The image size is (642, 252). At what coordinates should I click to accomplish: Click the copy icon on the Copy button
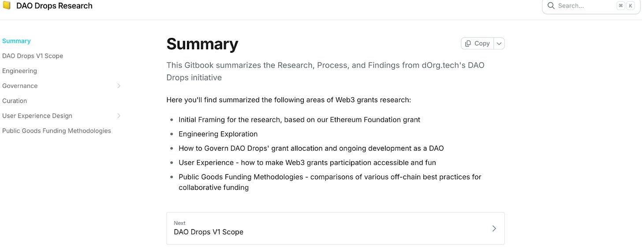click(468, 43)
